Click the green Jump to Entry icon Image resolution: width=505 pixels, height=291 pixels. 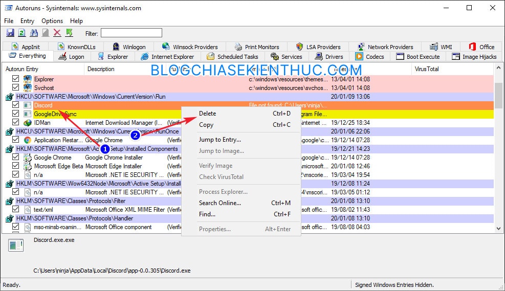69,33
